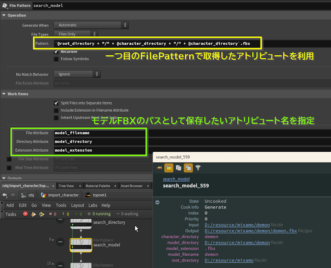Click the minus flag beside search_model node
The height and width of the screenshot is (268, 331).
(x=60, y=242)
